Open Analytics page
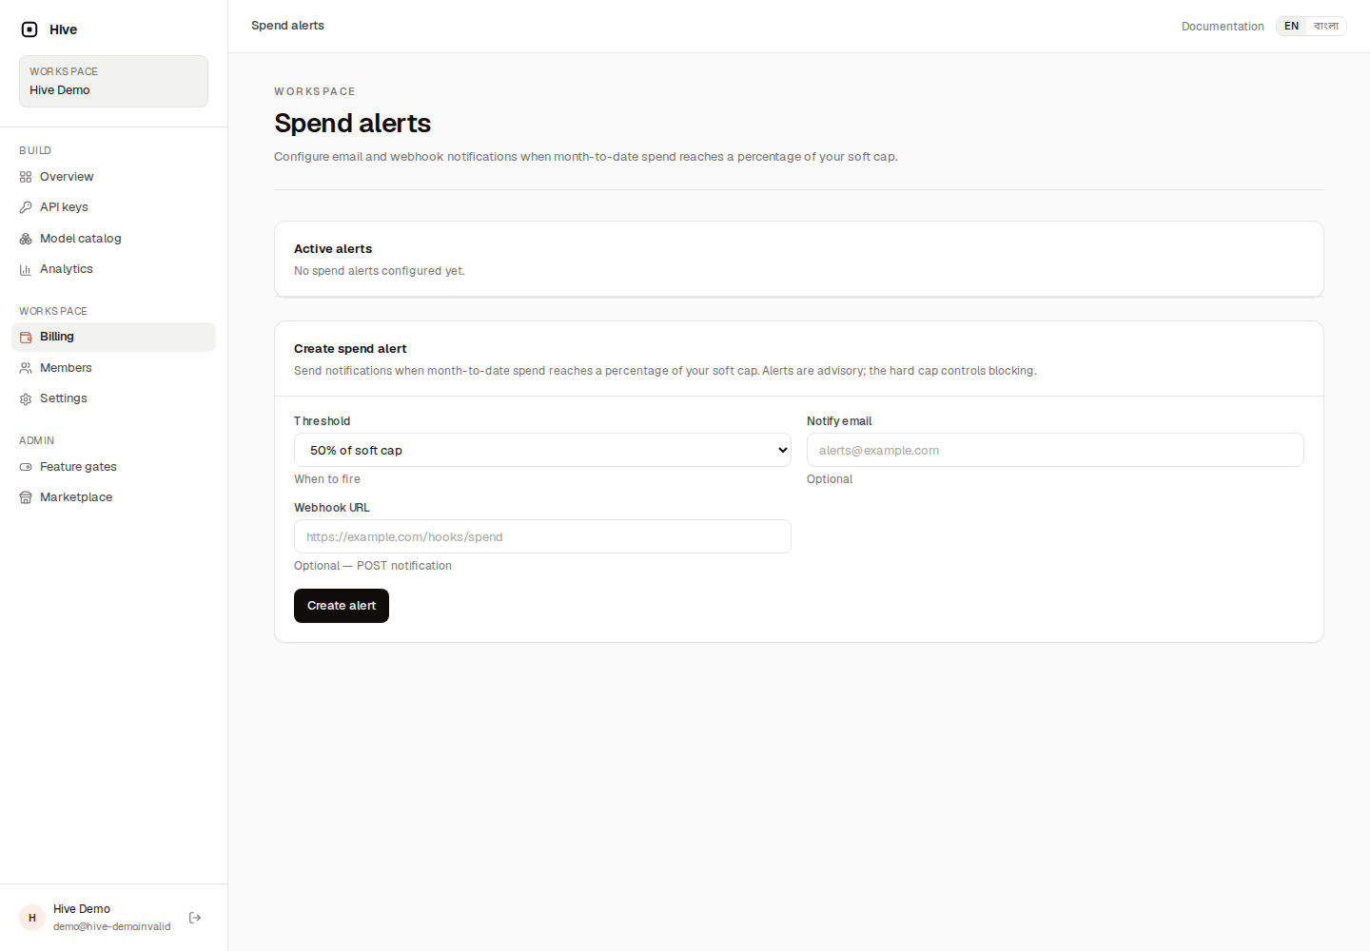The width and height of the screenshot is (1370, 951). point(113,269)
